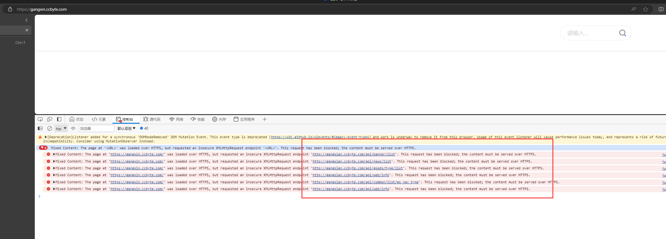Image resolution: width=666 pixels, height=239 pixels.
Task: Expand the Deprecation warning message
Action: tap(46, 137)
